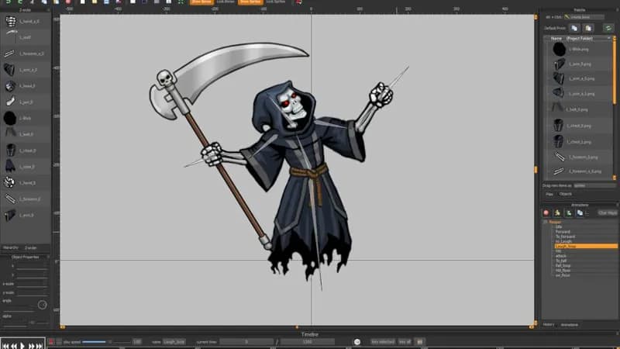620x349 pixels.
Task: Click the green refresh icon in Palette
Action: tap(608, 28)
